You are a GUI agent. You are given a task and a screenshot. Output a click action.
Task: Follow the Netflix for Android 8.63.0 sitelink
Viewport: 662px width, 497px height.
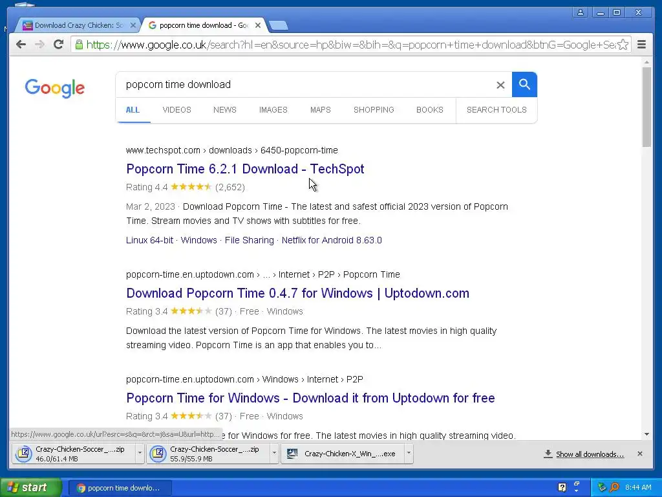(332, 240)
